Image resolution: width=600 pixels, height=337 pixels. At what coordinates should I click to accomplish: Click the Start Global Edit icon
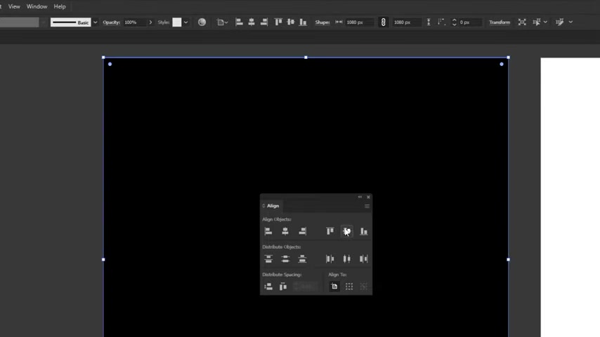click(560, 22)
